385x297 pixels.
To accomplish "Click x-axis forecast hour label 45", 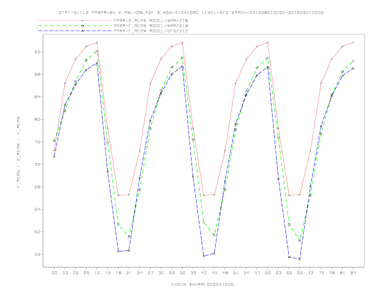I will point(214,273).
